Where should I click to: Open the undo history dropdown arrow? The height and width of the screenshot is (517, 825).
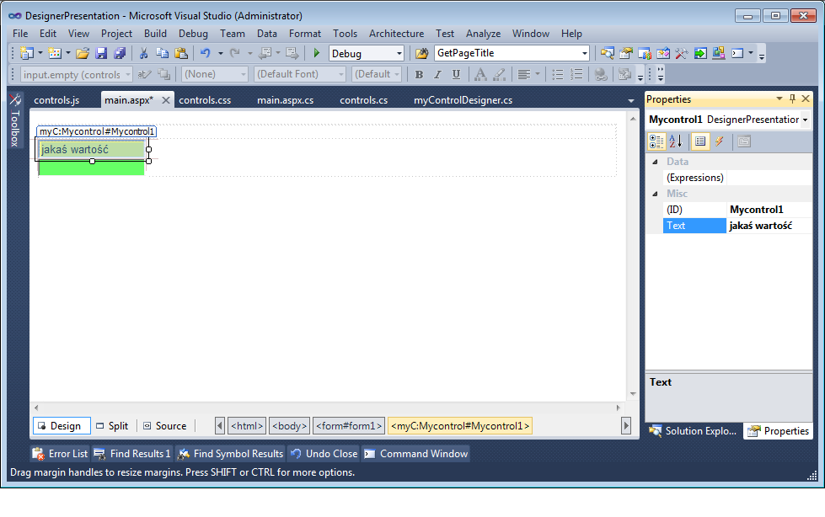coord(221,53)
